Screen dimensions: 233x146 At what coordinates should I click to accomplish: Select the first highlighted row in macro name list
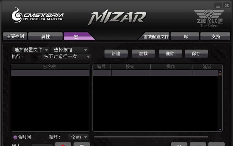pos(50,73)
